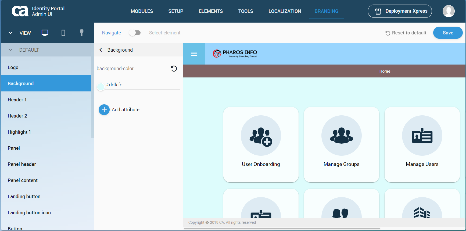Image resolution: width=466 pixels, height=231 pixels.
Task: Click the Identity Portal Admin UI title
Action: [48, 11]
